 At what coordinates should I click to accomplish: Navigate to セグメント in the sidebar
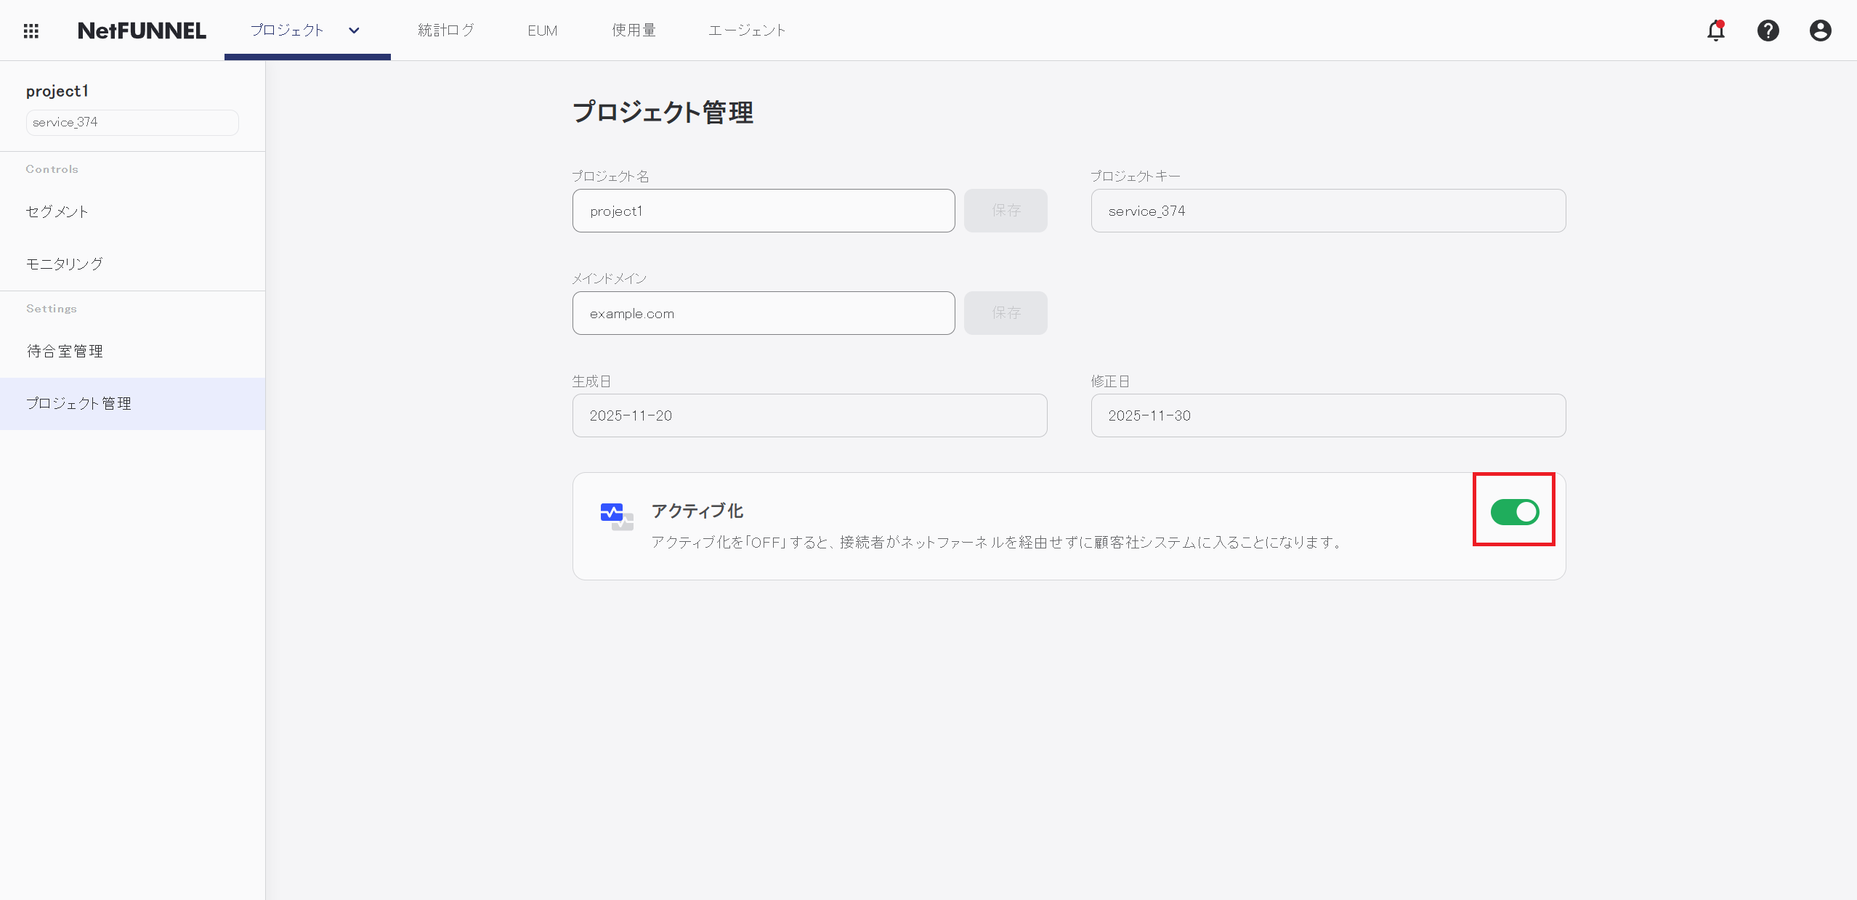[57, 211]
